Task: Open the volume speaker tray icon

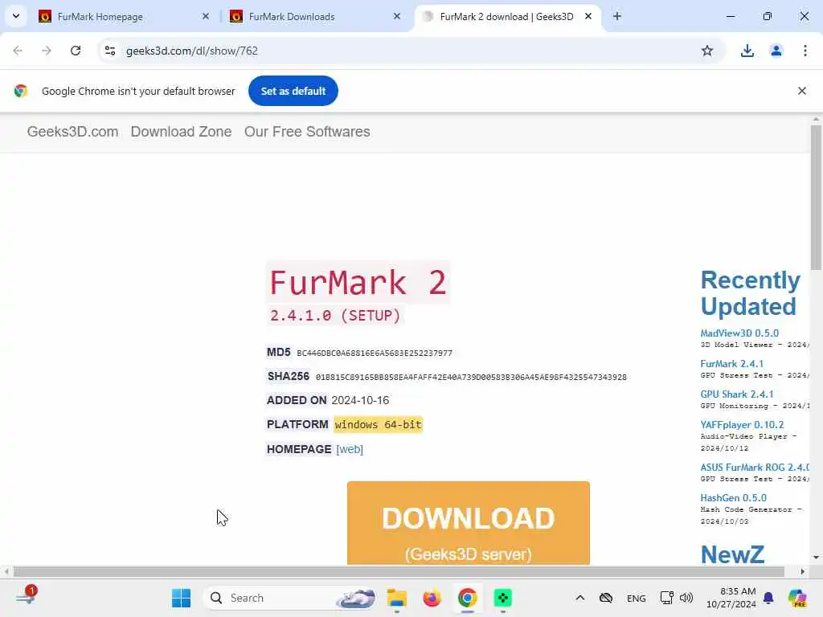Action: [686, 598]
